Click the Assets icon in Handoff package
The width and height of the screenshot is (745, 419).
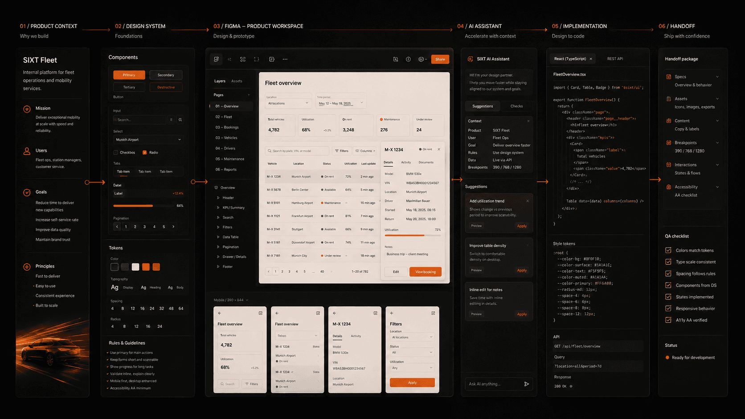669,99
